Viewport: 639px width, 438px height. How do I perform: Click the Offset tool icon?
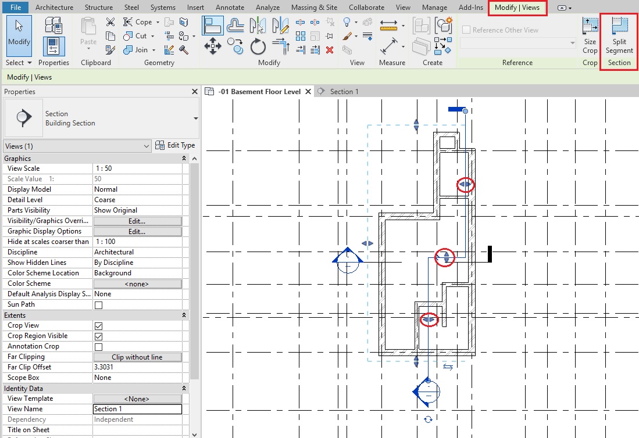click(x=235, y=25)
